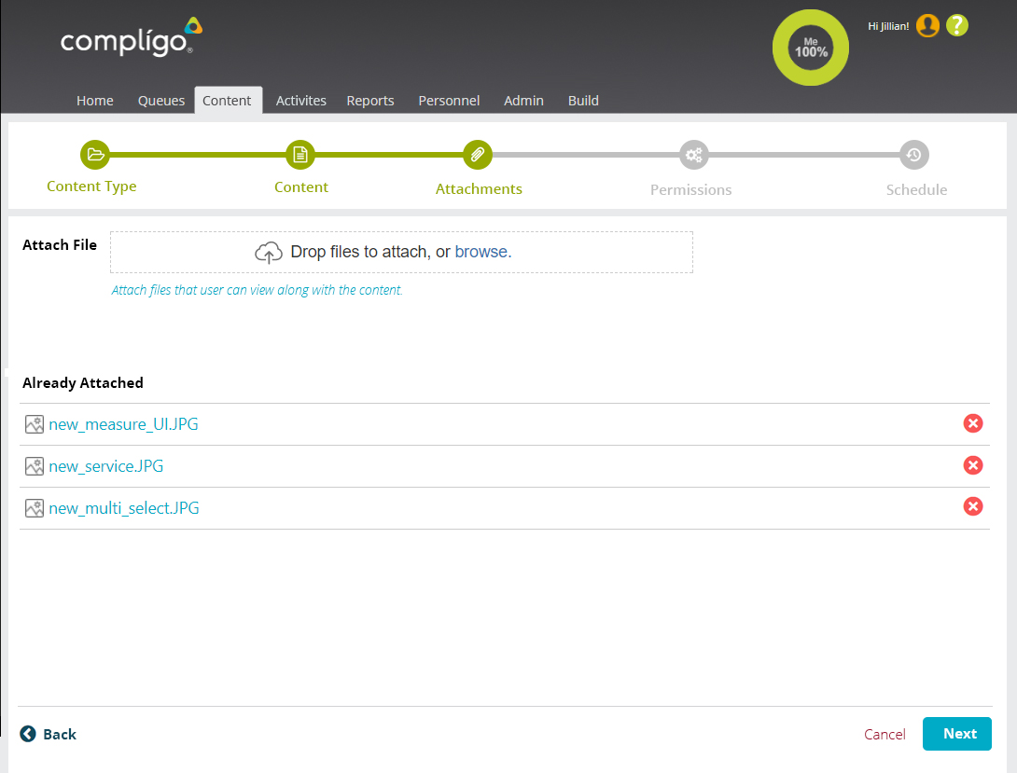Click the user profile avatar icon
The image size is (1017, 773).
tap(926, 26)
